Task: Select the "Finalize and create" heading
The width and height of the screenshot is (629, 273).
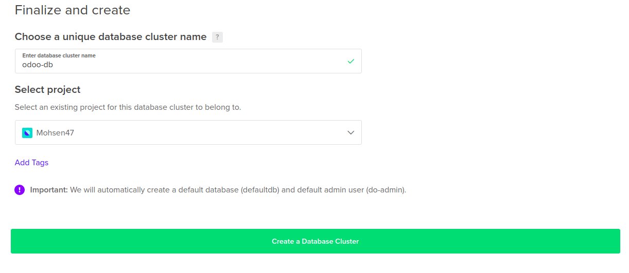Action: pos(73,10)
